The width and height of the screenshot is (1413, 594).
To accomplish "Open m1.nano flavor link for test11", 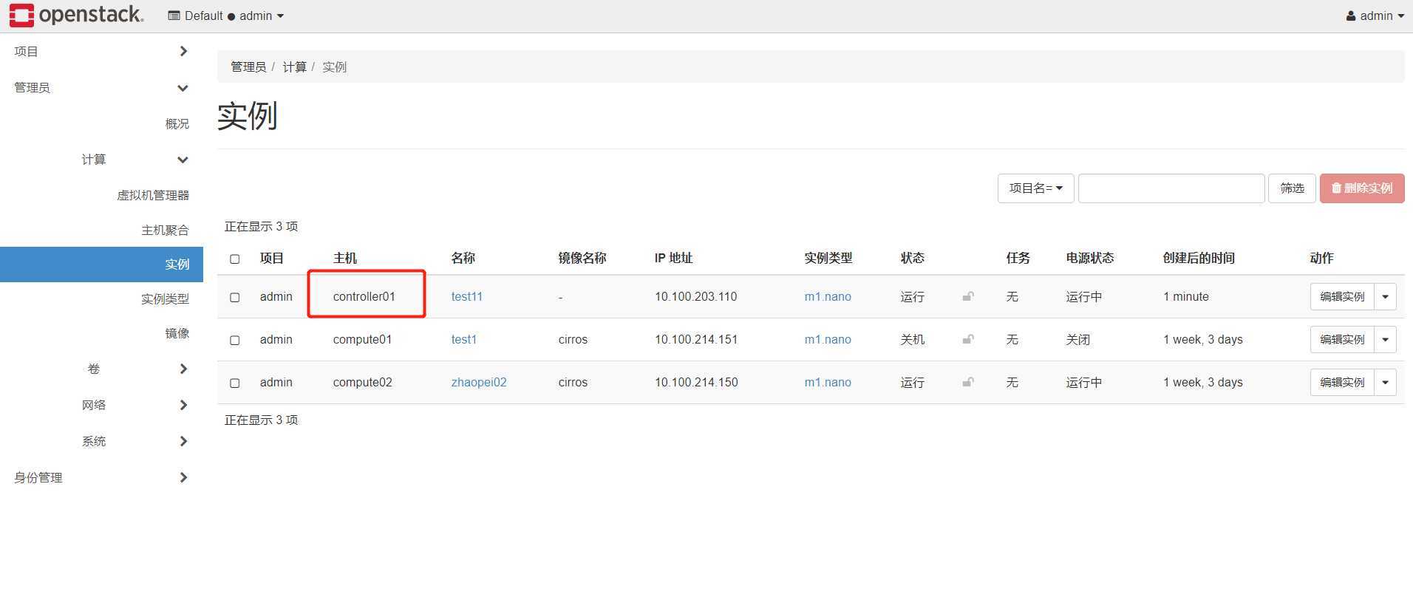I will 828,296.
